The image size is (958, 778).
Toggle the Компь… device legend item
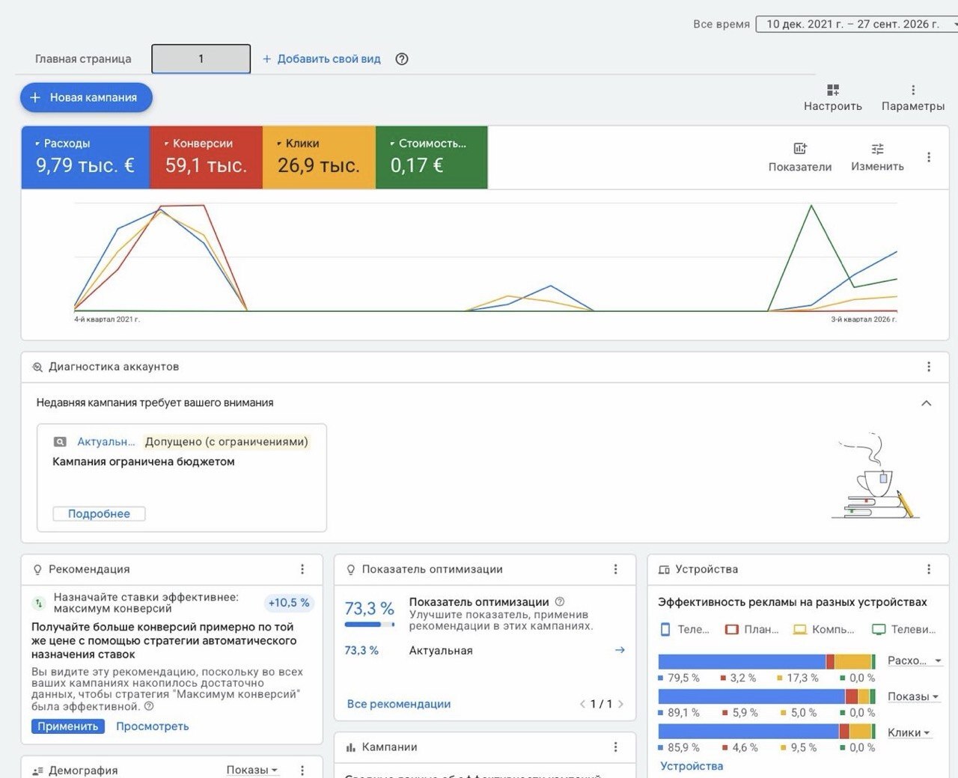(823, 630)
